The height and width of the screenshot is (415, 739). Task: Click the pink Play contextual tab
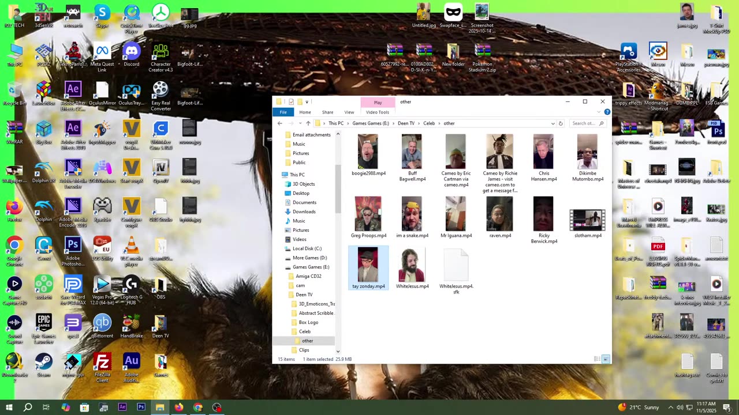click(378, 103)
